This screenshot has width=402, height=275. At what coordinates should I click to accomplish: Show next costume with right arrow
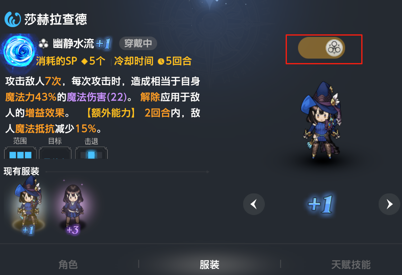[x=389, y=204]
